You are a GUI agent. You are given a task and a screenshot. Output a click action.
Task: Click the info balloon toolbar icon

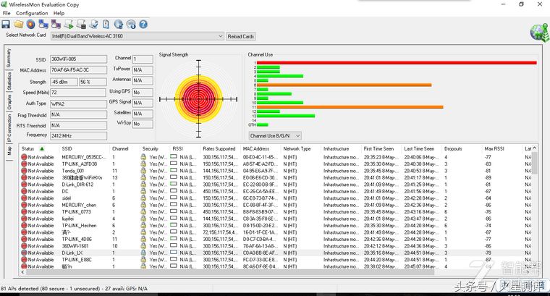(x=130, y=24)
